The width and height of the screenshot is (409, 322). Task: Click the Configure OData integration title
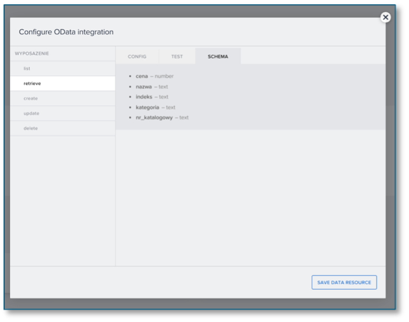(x=66, y=32)
